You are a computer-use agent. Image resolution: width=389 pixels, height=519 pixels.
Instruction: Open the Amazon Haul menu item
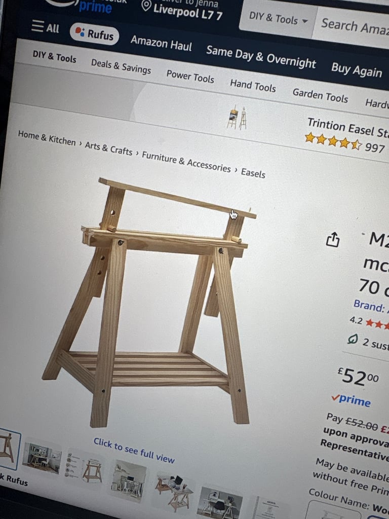click(161, 43)
